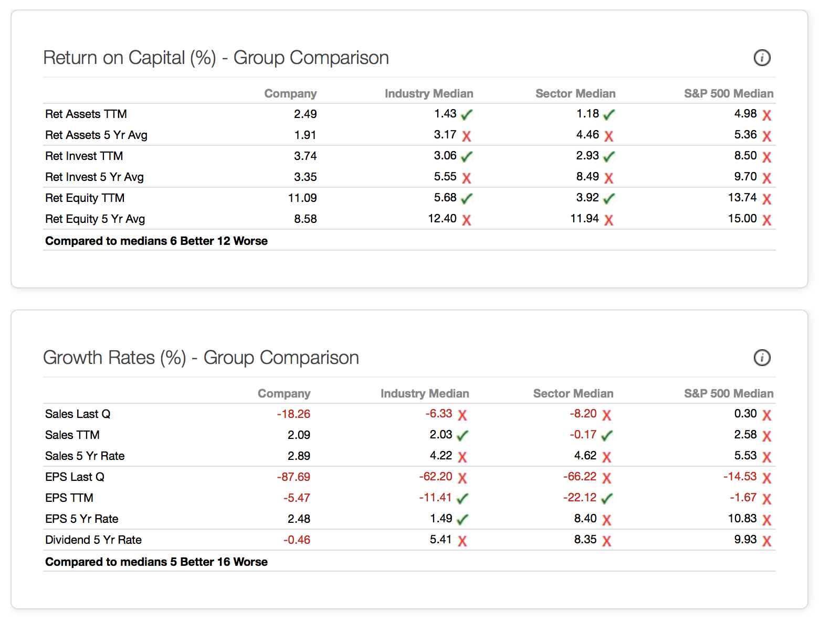
Task: Click red X beside EPS Last Q sector median
Action: click(x=607, y=478)
